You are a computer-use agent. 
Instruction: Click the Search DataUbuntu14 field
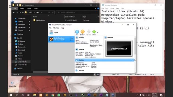pyautogui.click(x=77, y=12)
